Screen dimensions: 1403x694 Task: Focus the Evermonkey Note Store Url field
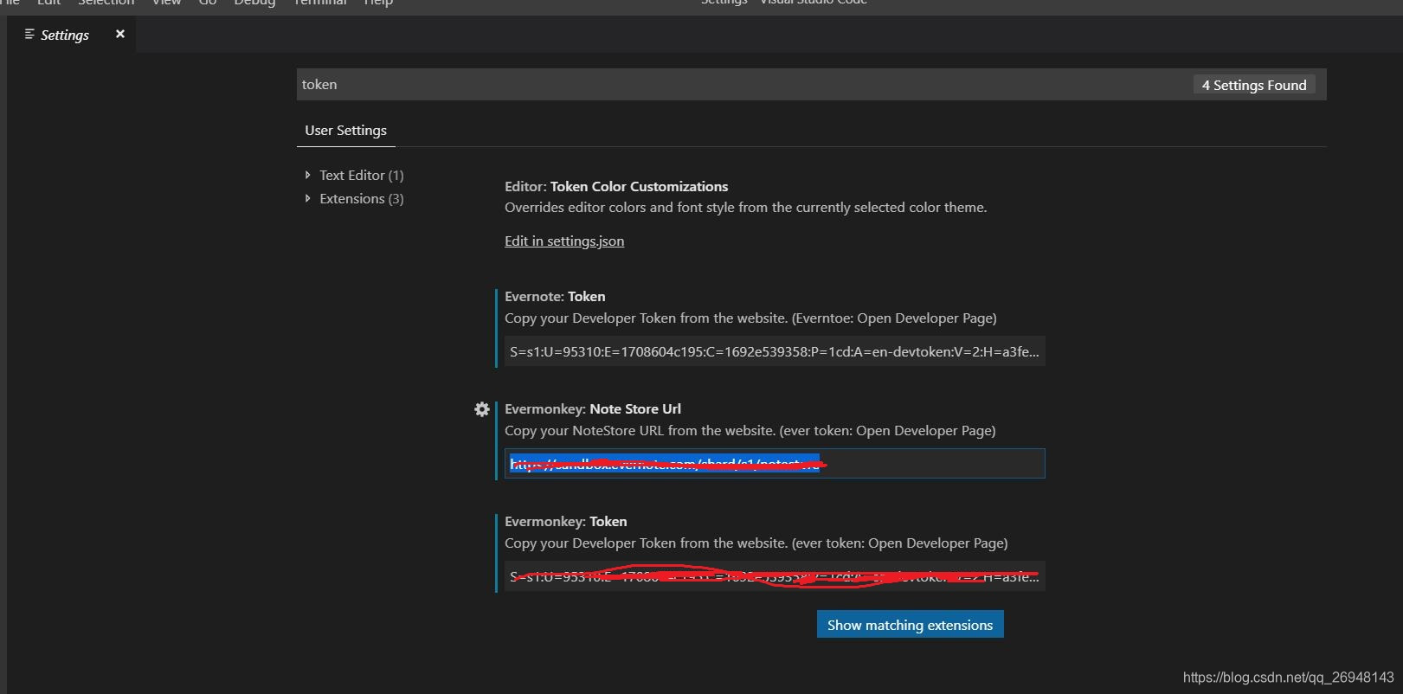click(x=775, y=464)
